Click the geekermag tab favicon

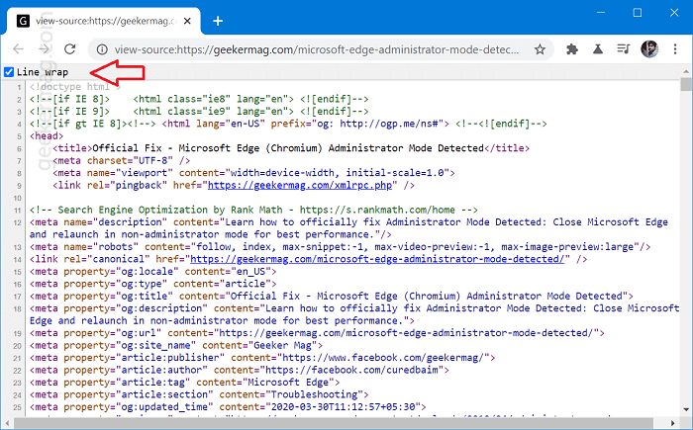[x=23, y=21]
